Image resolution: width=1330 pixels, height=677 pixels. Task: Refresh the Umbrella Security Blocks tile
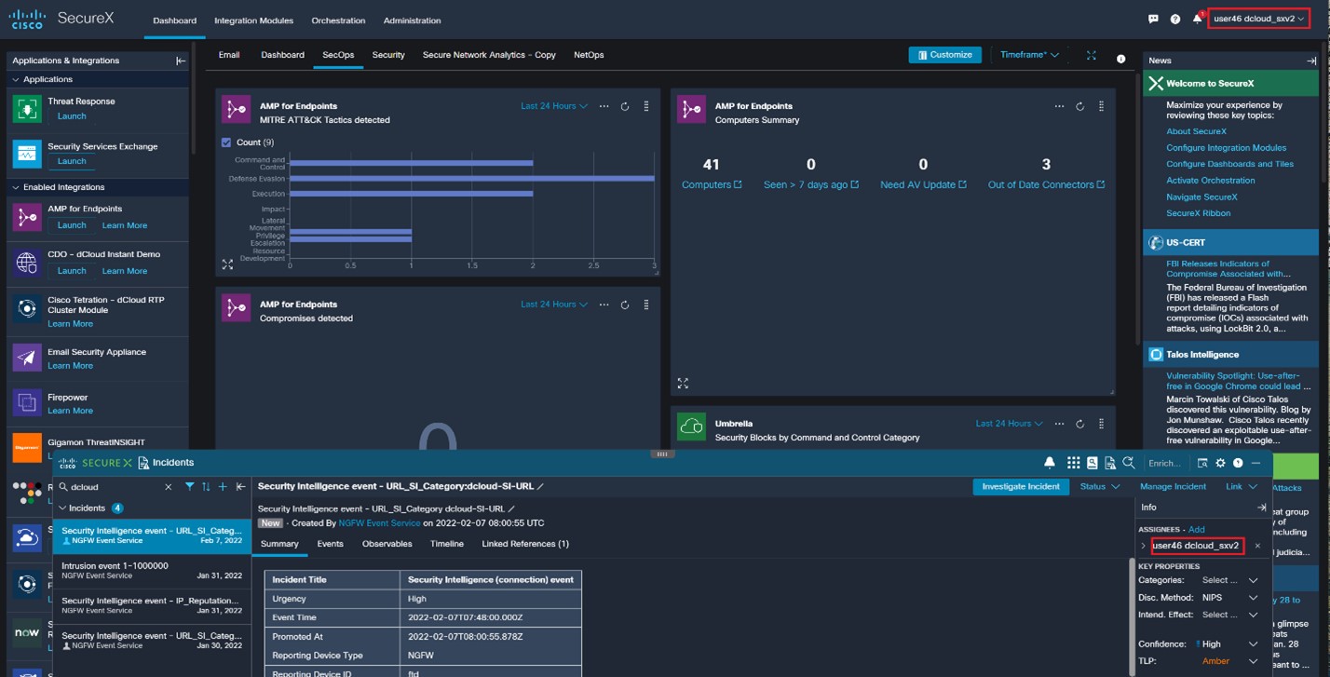coord(1079,424)
